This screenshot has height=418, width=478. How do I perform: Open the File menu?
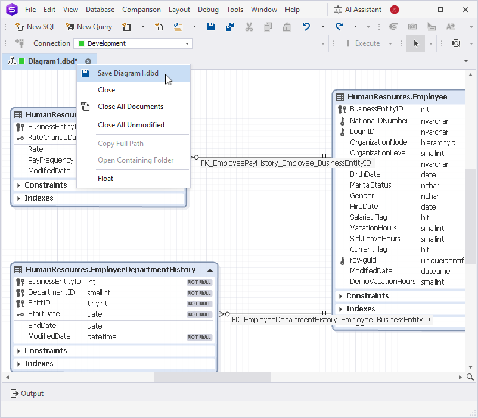click(30, 10)
